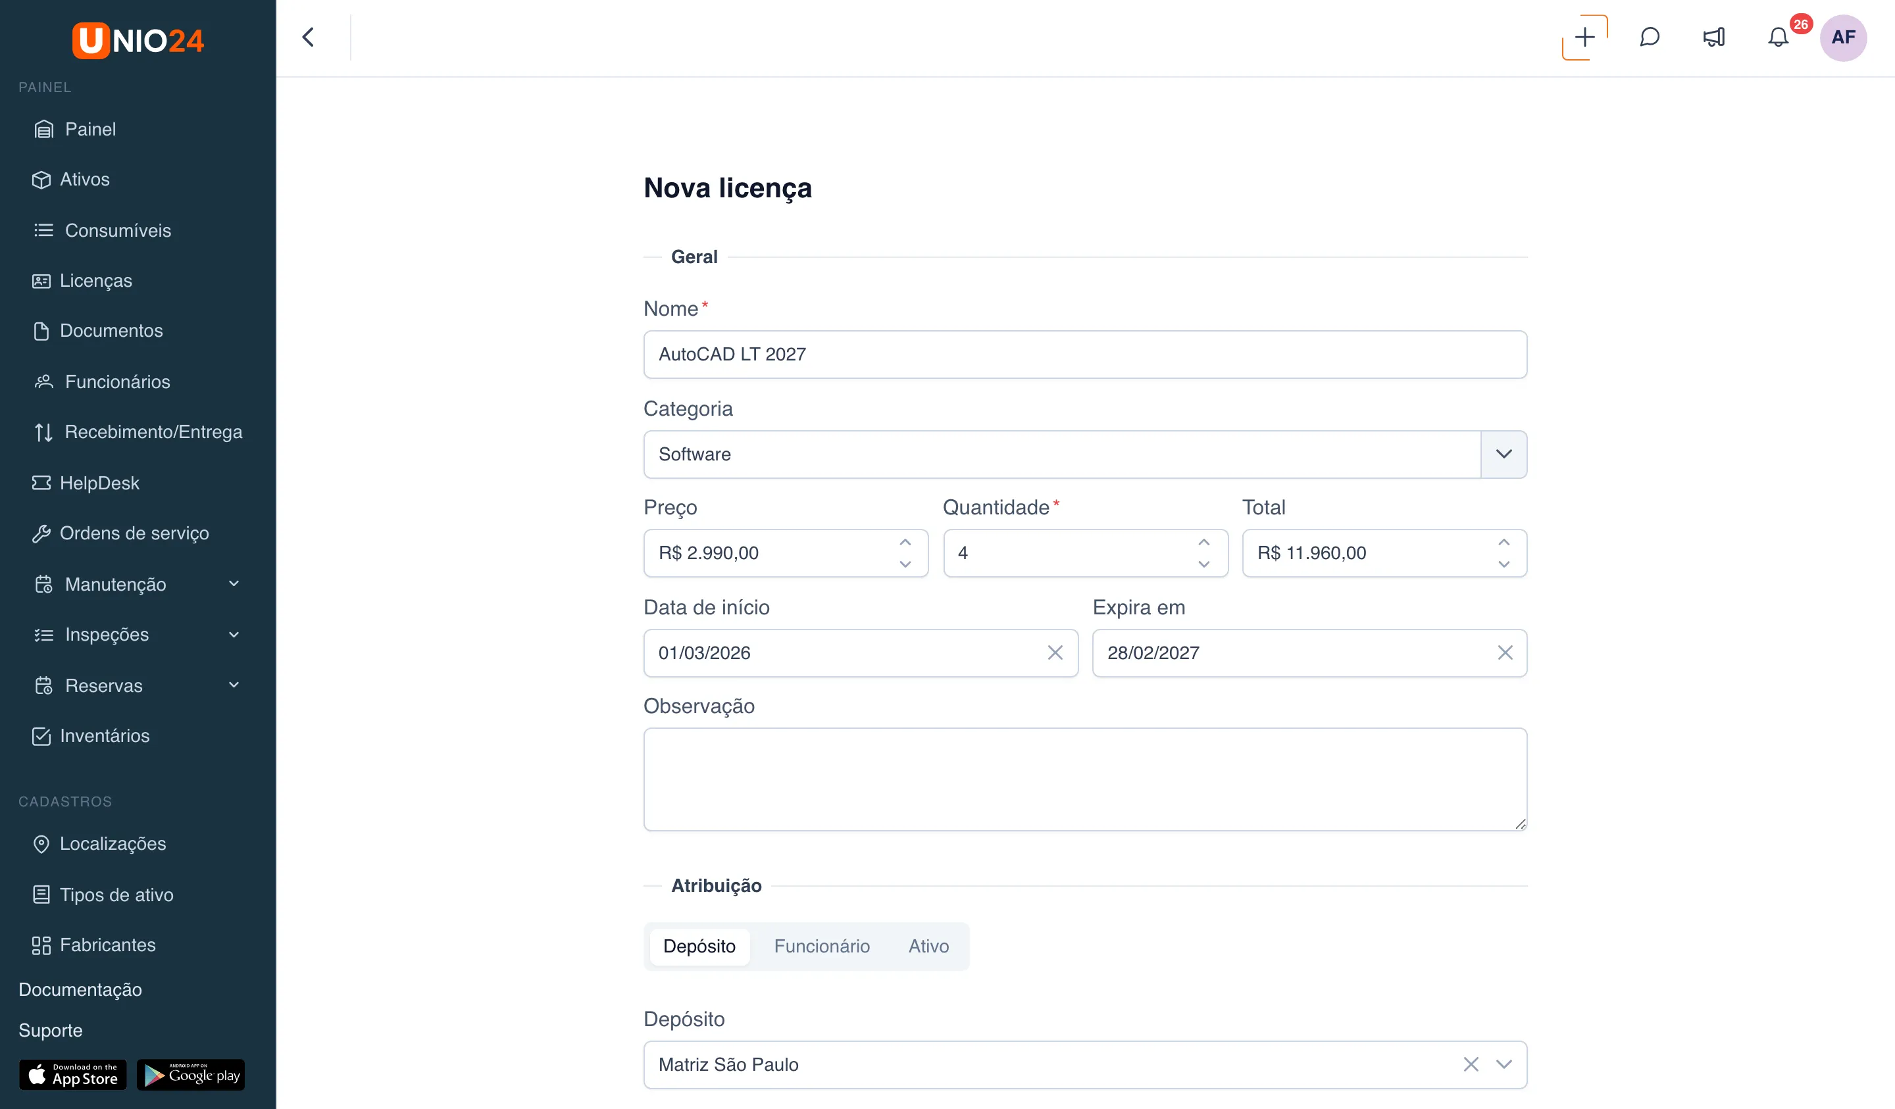Open the megaphone announcements icon
This screenshot has height=1109, width=1895.
point(1714,37)
